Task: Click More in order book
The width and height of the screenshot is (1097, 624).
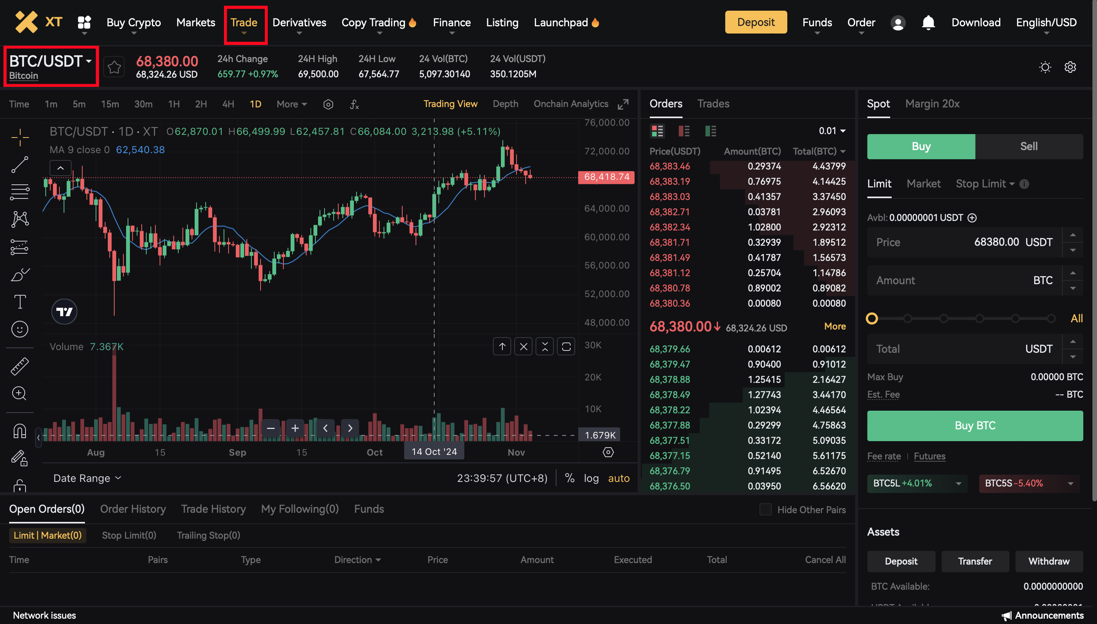Action: pyautogui.click(x=835, y=326)
